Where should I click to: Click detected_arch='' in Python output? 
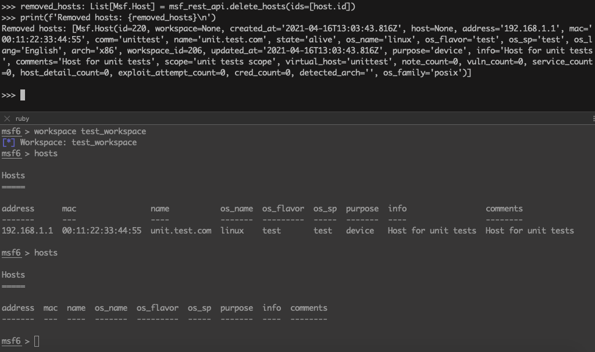pos(337,73)
